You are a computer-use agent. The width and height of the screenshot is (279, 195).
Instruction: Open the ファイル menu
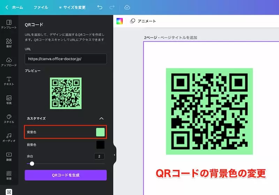click(41, 7)
